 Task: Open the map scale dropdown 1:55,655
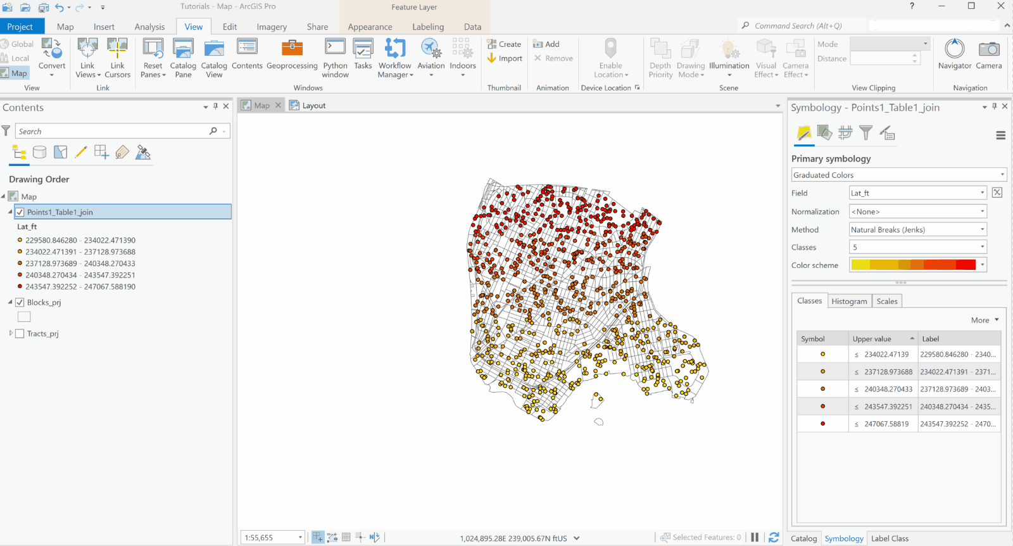pyautogui.click(x=300, y=537)
